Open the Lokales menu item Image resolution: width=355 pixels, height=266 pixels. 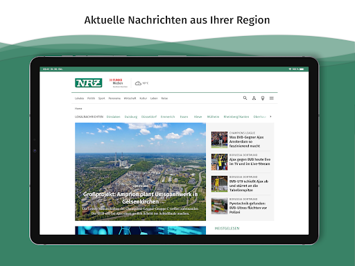79,98
